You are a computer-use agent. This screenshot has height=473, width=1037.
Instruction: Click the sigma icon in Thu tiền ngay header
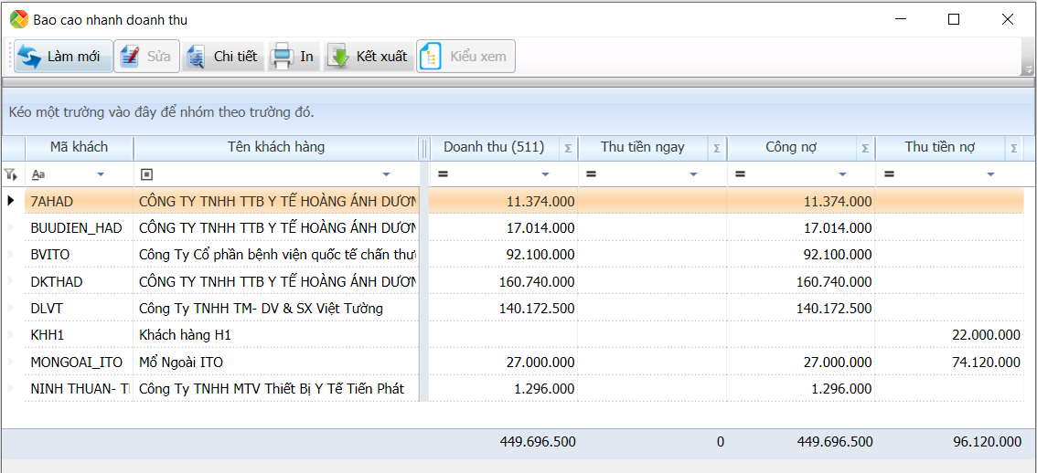(716, 148)
